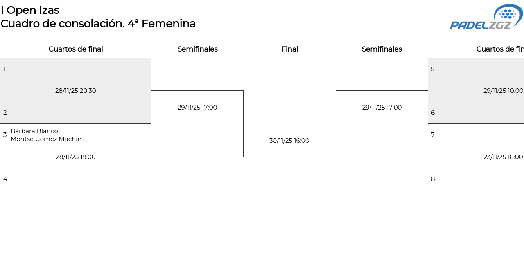Select bracket slot number 2
Image resolution: width=524 pixels, height=258 pixels.
[x=5, y=113]
